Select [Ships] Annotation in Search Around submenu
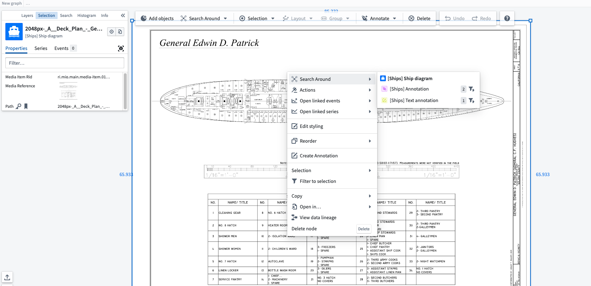 coord(409,89)
